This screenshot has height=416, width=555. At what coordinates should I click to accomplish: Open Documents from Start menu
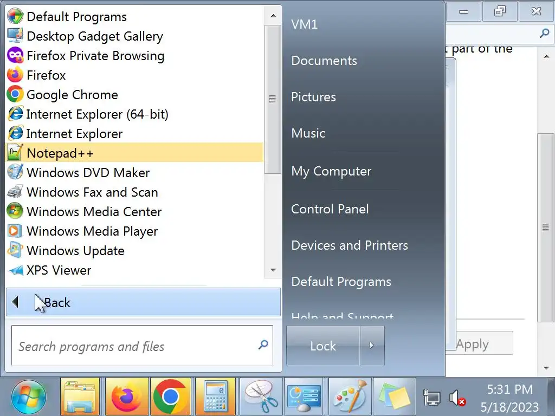[x=324, y=61]
